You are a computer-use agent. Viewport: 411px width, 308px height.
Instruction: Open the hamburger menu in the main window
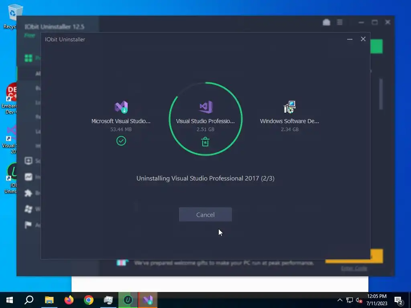click(x=340, y=22)
